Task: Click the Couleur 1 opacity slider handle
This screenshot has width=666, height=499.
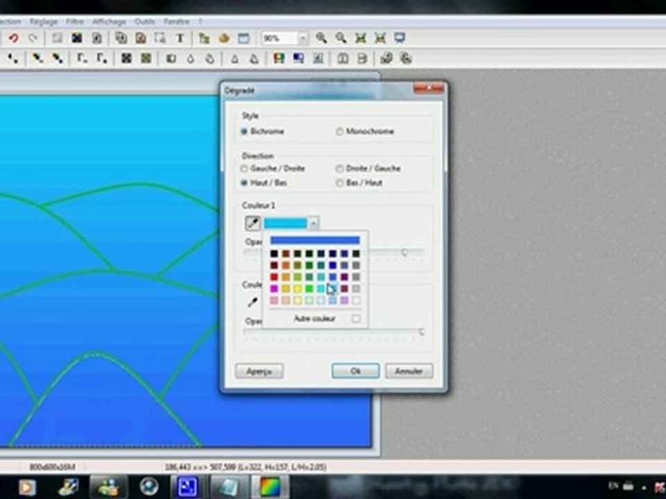Action: point(404,252)
